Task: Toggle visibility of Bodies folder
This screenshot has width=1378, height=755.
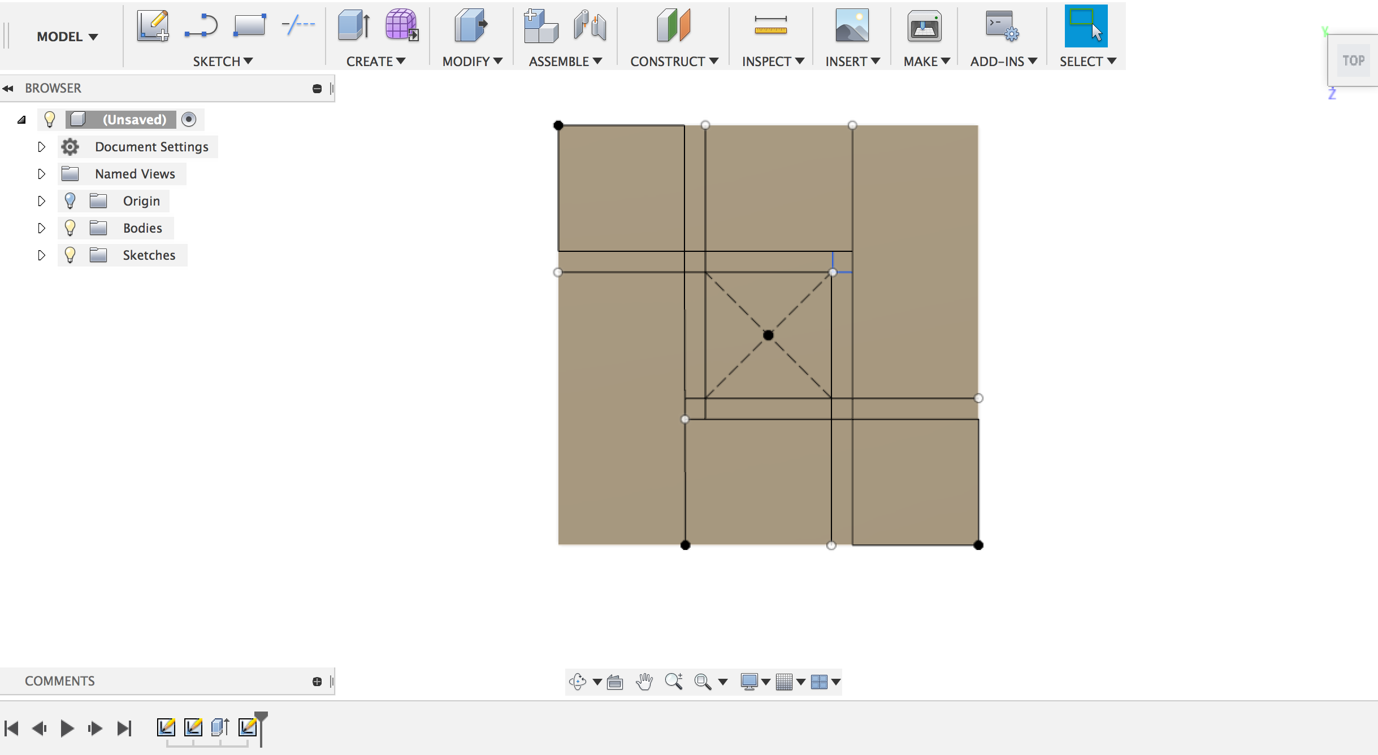Action: 70,228
